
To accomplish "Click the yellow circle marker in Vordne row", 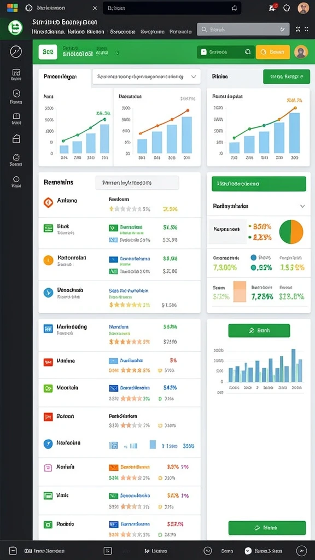I will click(160, 370).
